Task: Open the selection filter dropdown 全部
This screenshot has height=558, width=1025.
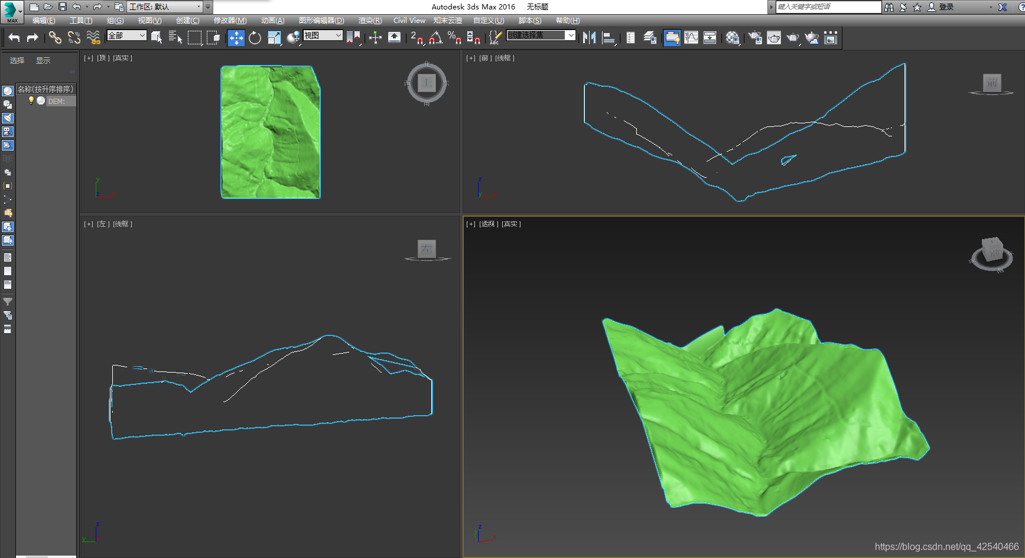Action: point(126,36)
